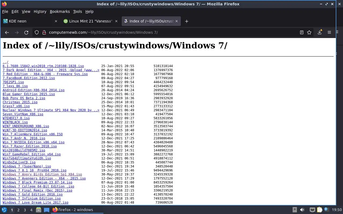Switch to virtual desktop 3

click(x=25, y=210)
